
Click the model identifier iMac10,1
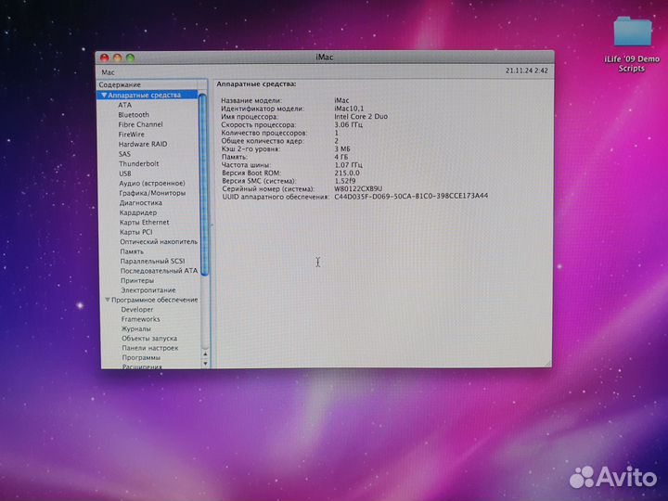tap(349, 109)
